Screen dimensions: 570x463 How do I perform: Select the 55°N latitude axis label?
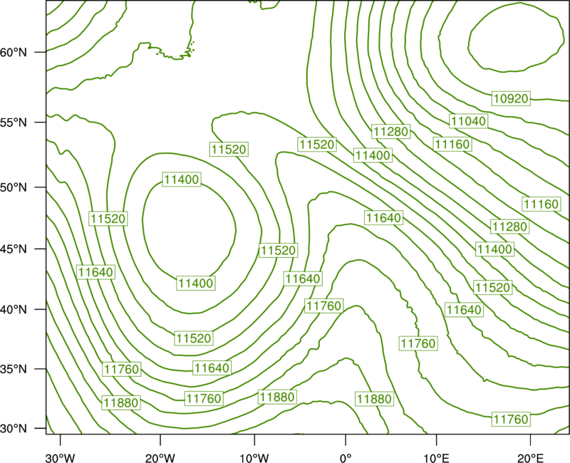click(14, 122)
